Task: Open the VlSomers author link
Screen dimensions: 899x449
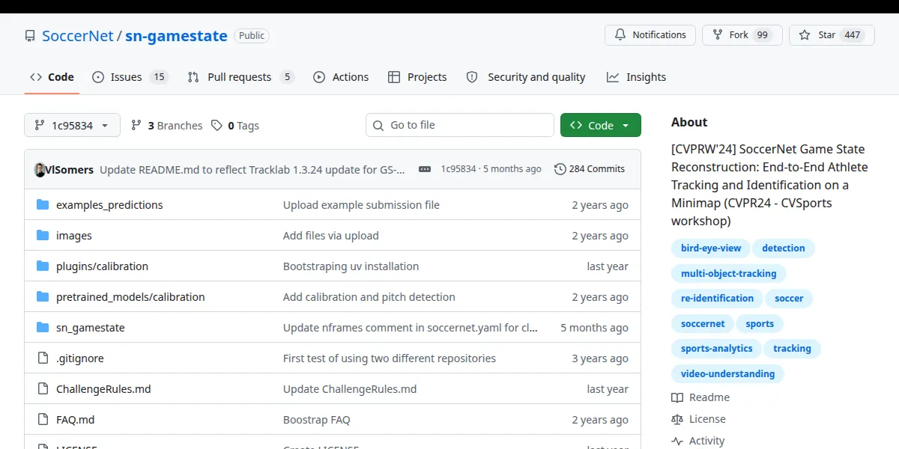Action: [70, 169]
